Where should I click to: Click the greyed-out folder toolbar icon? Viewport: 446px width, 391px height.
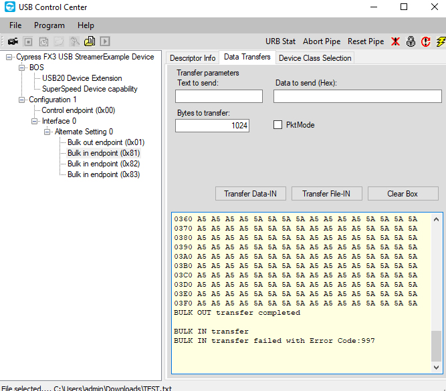[x=59, y=42]
